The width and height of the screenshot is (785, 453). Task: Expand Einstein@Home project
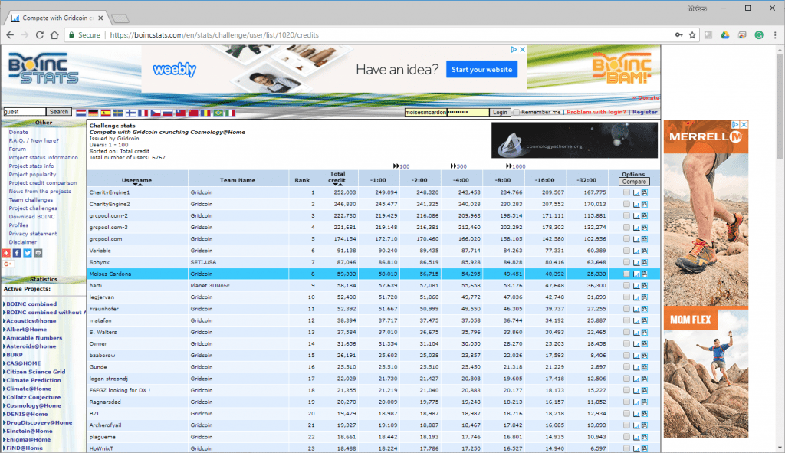pos(5,432)
